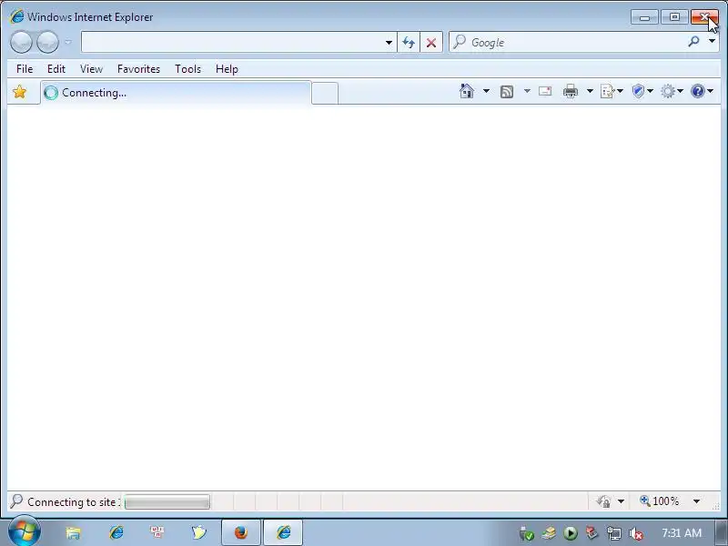Open the 7:31 AM clock
This screenshot has height=546, width=728.
(682, 533)
